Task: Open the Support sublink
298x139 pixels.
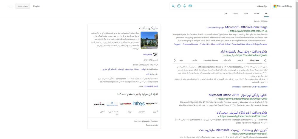Action: pyautogui.click(x=177, y=44)
